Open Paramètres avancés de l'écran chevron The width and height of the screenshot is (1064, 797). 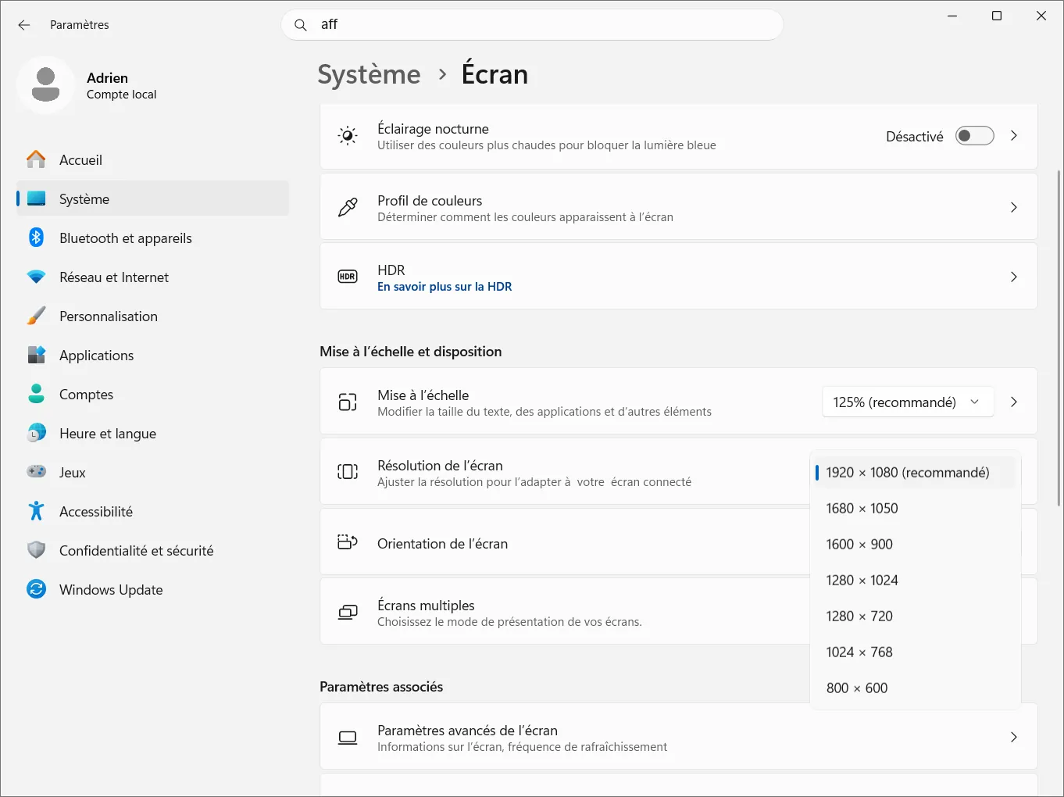pos(1014,737)
